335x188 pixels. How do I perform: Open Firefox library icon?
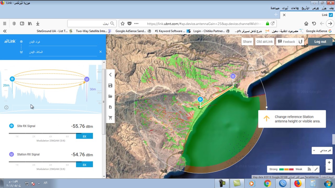(30, 23)
